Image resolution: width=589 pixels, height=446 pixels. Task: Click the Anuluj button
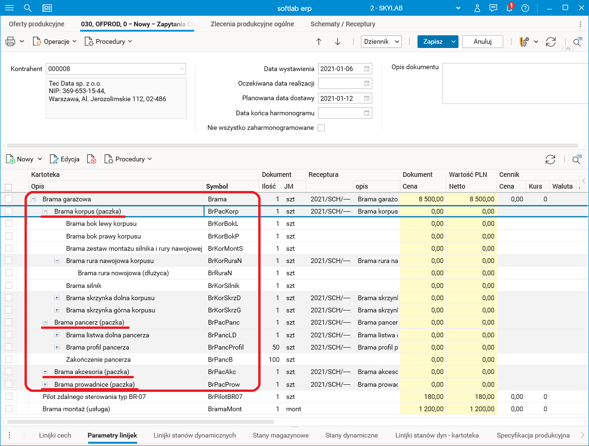483,41
